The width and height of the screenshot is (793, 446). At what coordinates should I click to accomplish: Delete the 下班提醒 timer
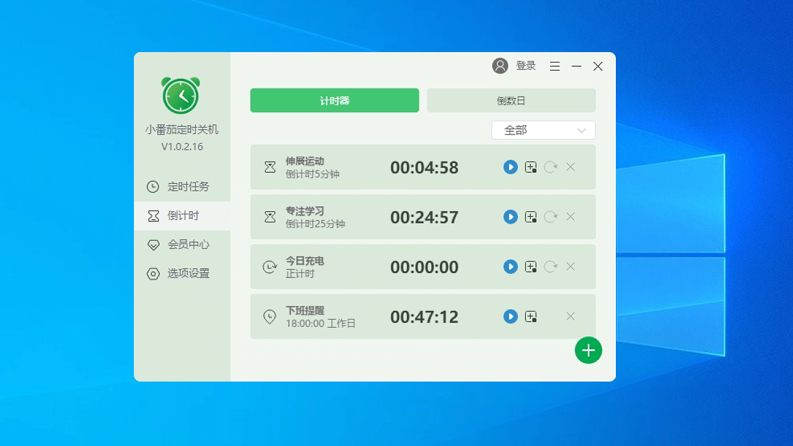(570, 317)
